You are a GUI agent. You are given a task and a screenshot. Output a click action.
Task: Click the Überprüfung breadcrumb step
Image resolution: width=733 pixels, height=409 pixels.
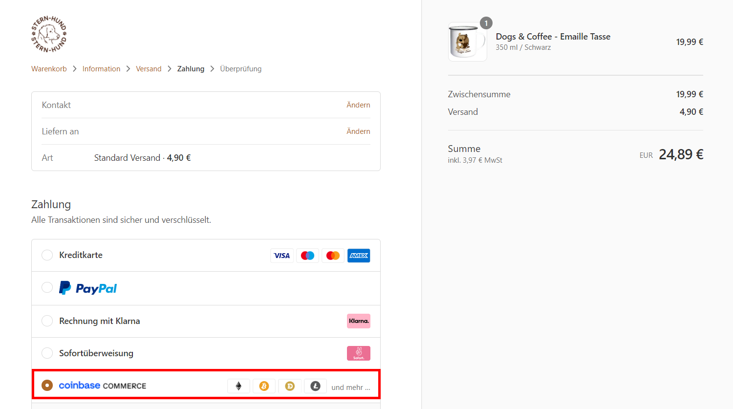240,69
